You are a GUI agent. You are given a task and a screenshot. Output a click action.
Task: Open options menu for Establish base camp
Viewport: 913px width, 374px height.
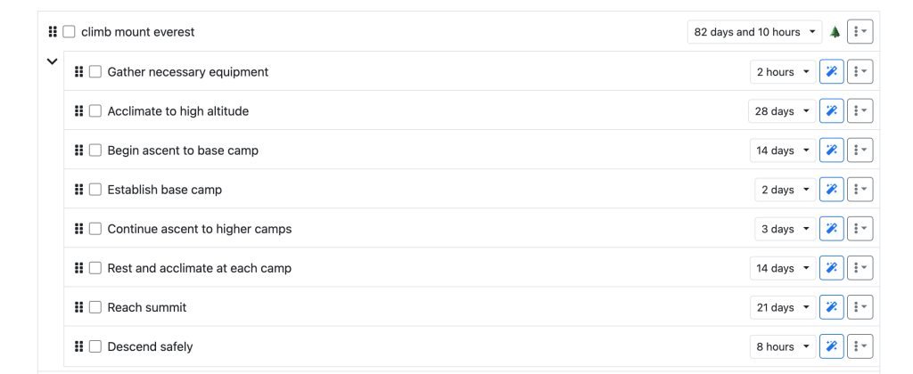tap(860, 190)
